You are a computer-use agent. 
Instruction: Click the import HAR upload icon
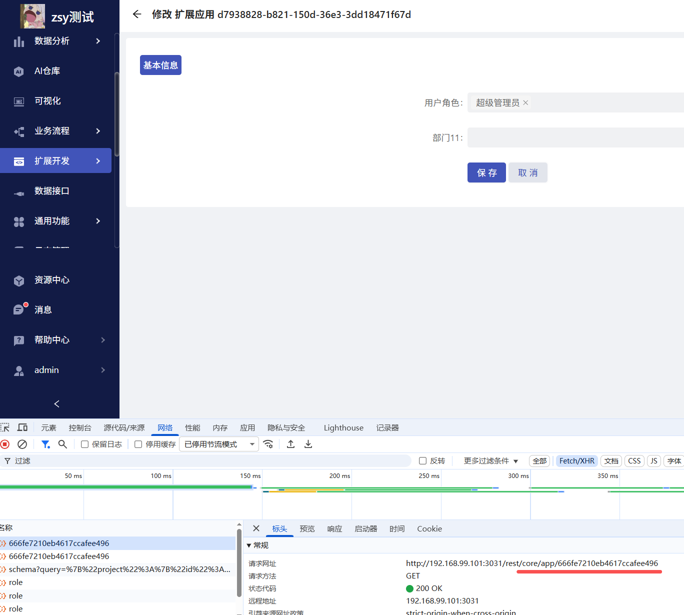click(x=290, y=444)
